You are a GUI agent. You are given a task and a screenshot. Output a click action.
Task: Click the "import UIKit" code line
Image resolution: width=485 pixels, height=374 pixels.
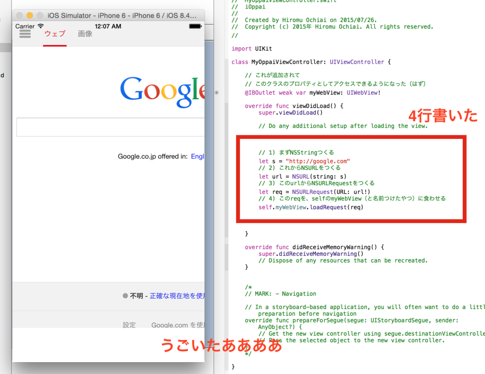point(252,49)
